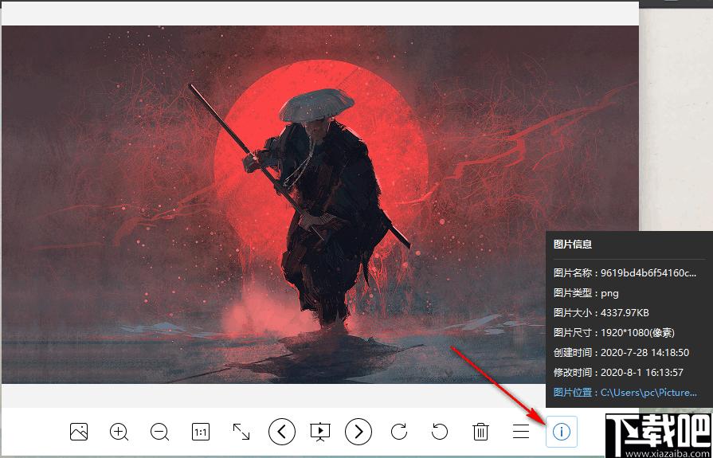
Task: Enter fullscreen with the diagonal arrows icon
Action: coord(241,432)
